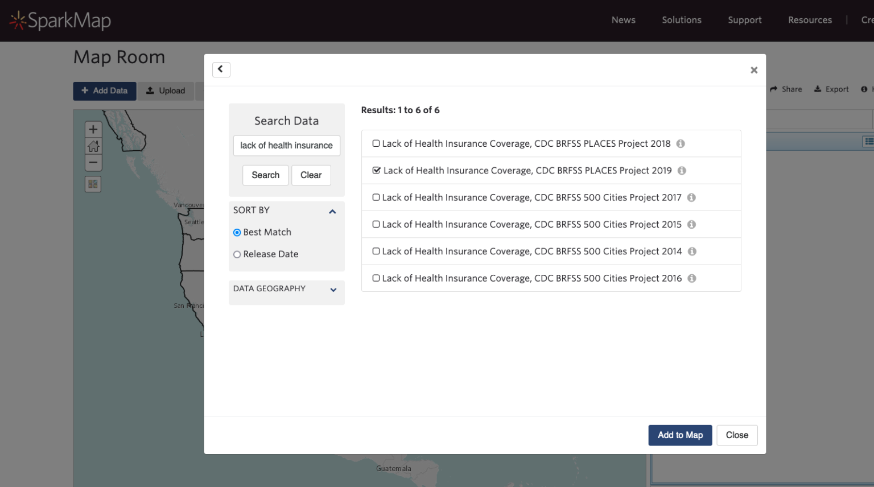The width and height of the screenshot is (874, 487).
Task: Check the 500 Cities Project 2017 dataset
Action: [x=376, y=197]
